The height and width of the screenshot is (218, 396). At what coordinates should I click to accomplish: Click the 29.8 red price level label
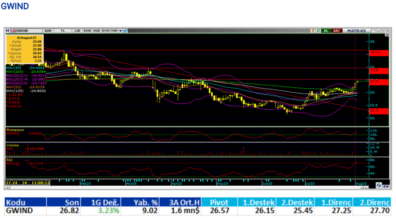[x=379, y=71]
